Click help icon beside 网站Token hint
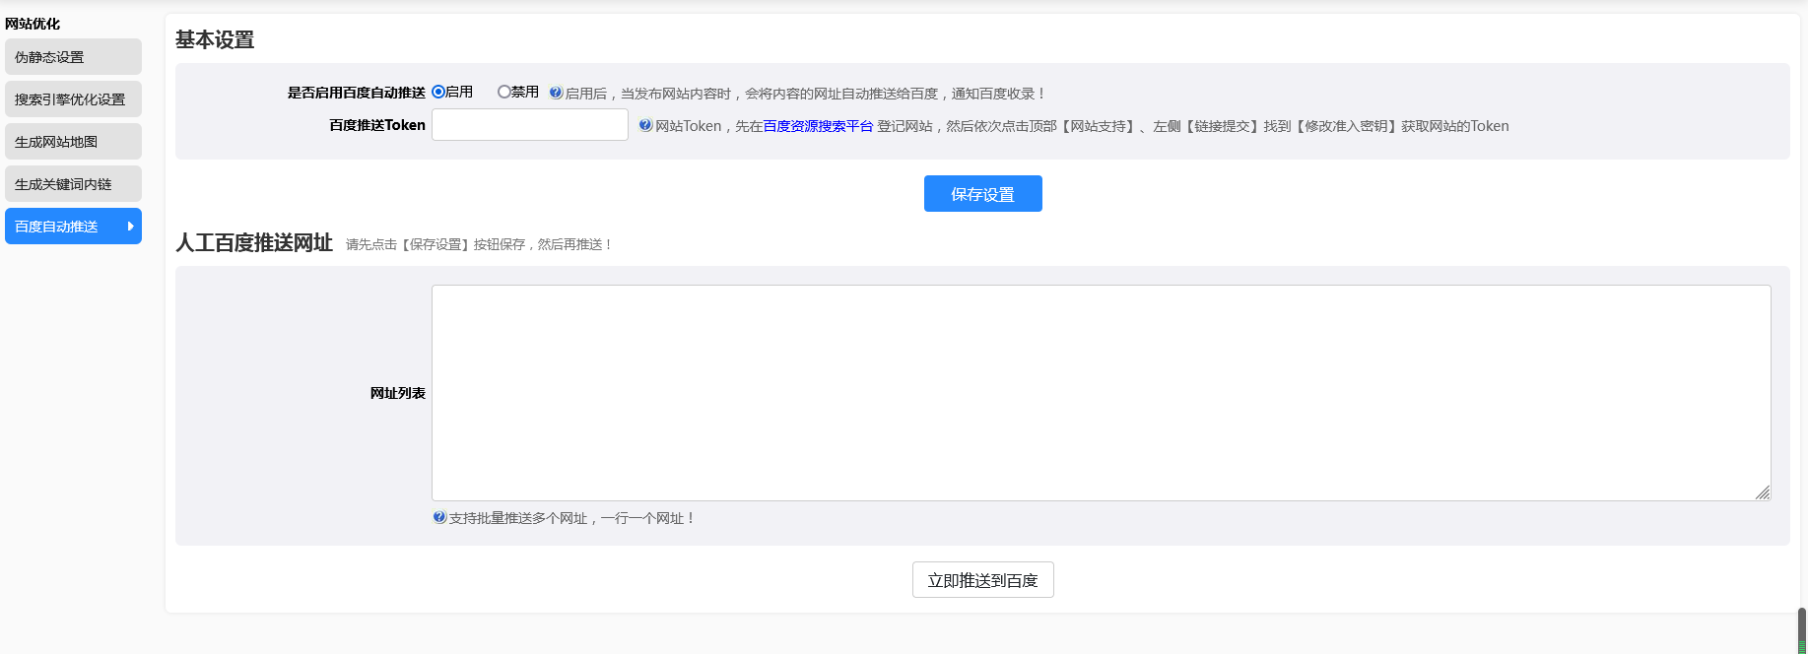Viewport: 1808px width, 654px height. pos(645,125)
